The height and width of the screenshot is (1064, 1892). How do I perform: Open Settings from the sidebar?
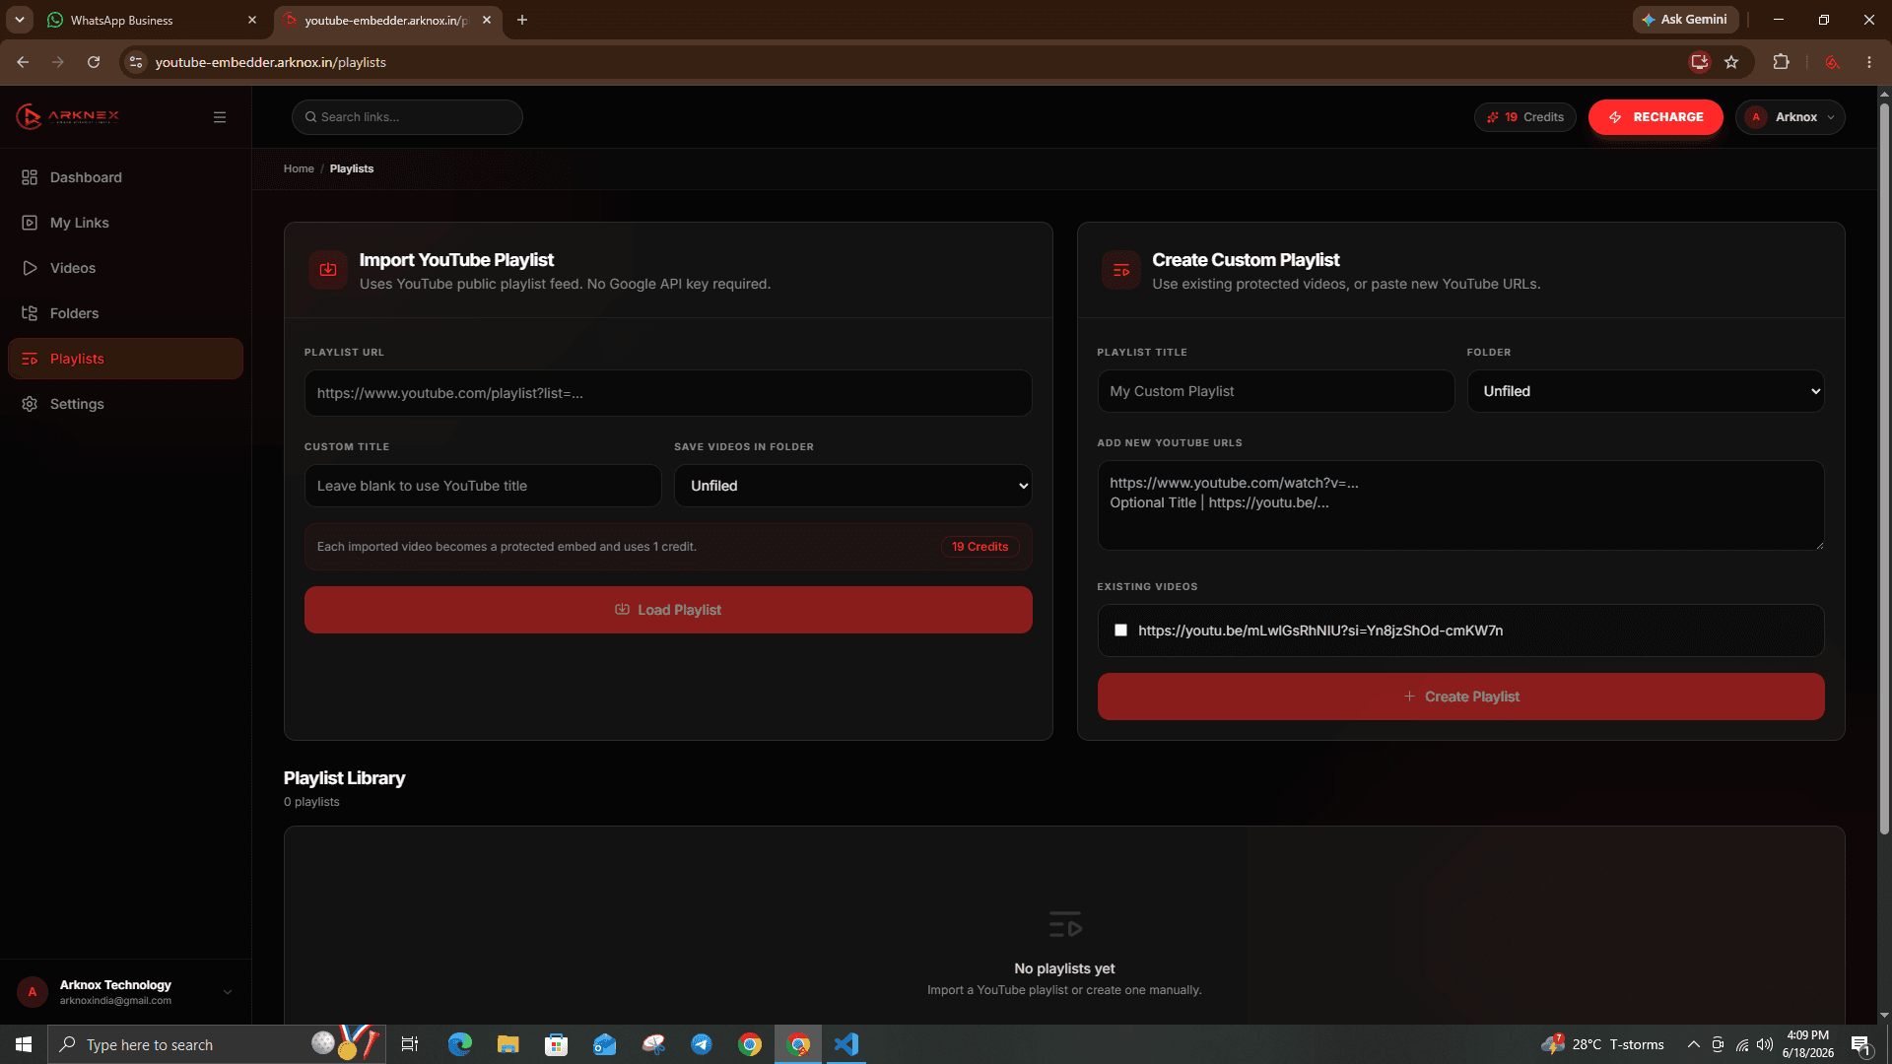(125, 404)
